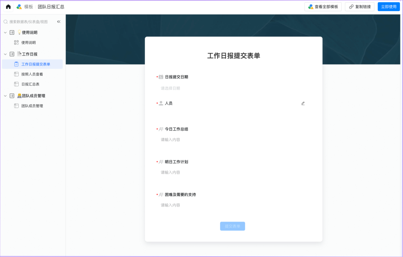403x257 pixels.
Task: Click the 提交表单 submit button
Action: point(232,226)
